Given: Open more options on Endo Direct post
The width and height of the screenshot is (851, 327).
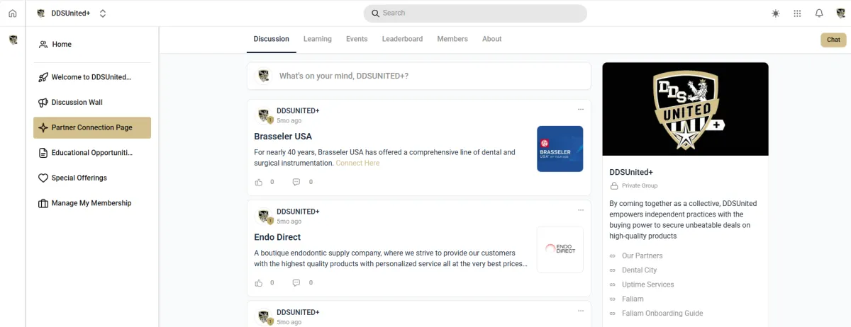Looking at the screenshot, I should tap(581, 210).
